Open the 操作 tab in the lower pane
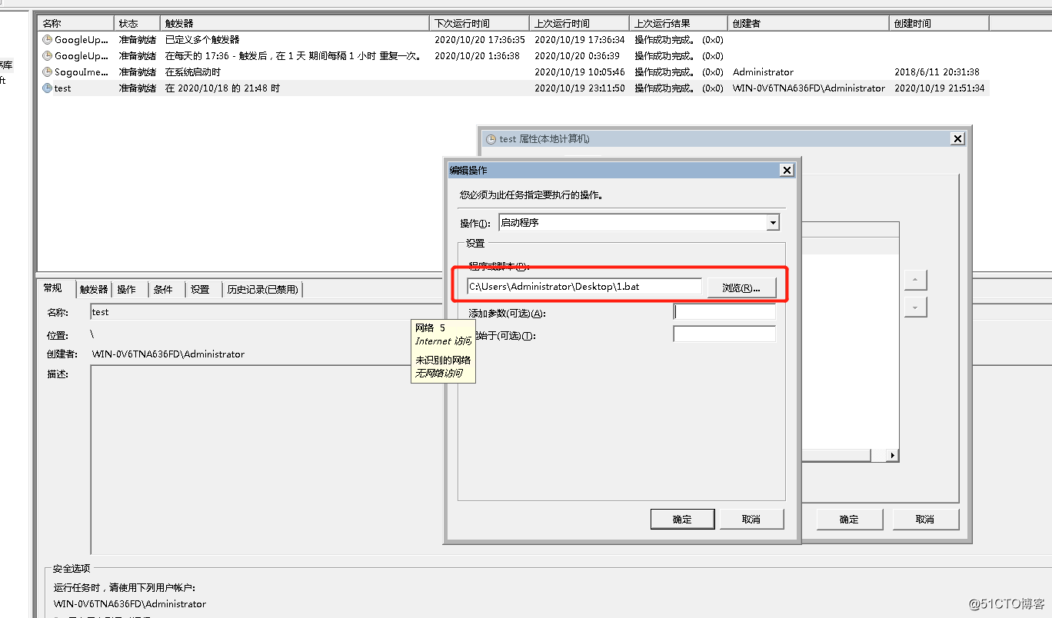The image size is (1052, 618). [x=127, y=290]
